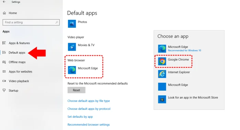Click the back arrow in Settings

4,2
